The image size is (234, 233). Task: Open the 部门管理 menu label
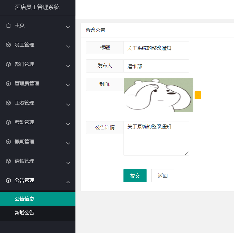(24, 64)
